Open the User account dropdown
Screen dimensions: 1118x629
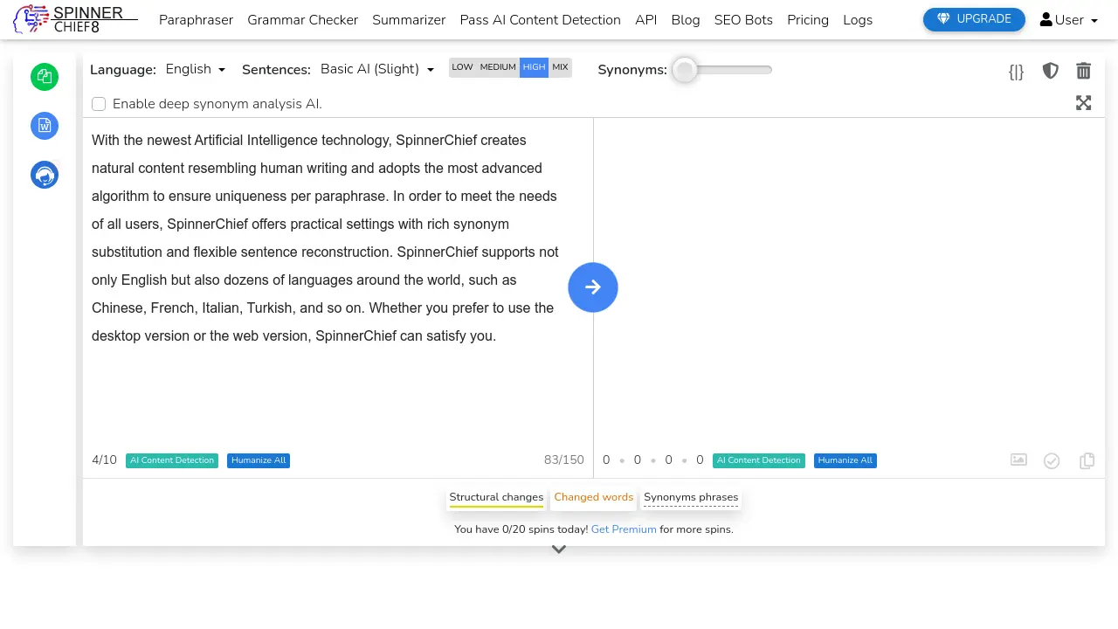pyautogui.click(x=1069, y=19)
